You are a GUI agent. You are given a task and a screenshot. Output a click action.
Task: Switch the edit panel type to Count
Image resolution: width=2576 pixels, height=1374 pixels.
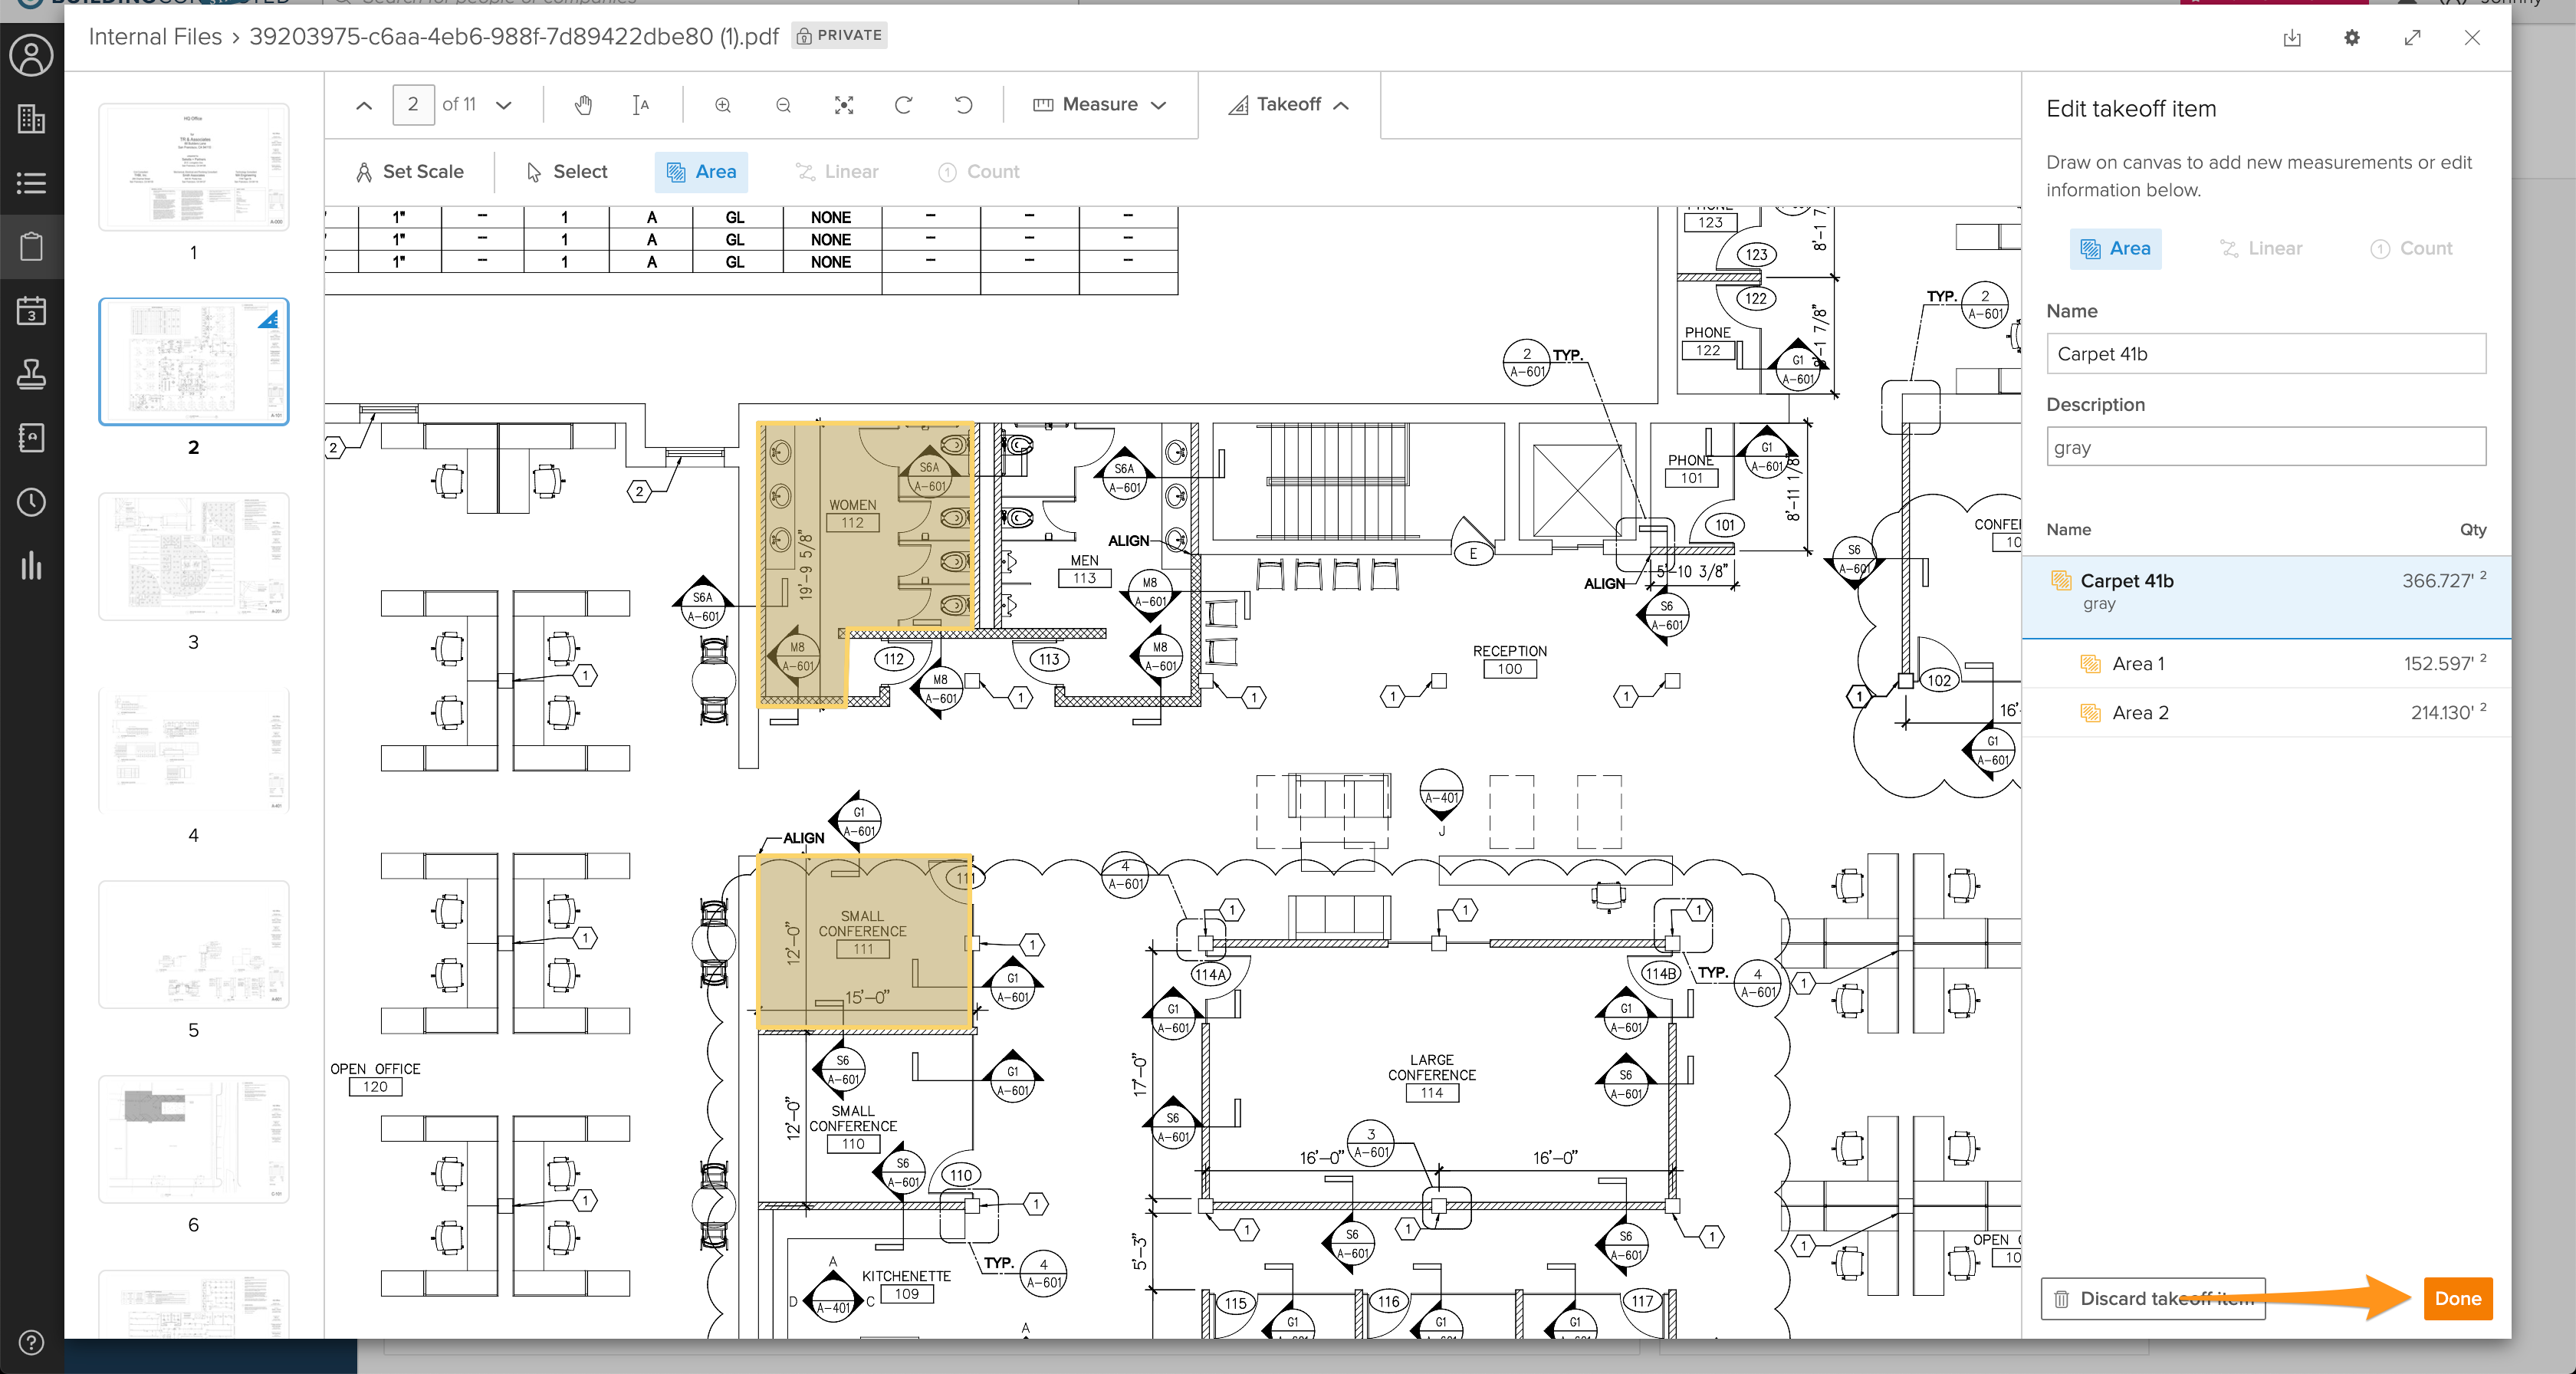click(2411, 248)
